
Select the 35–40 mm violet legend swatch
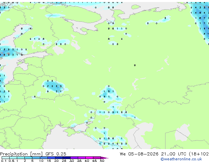(x=81, y=158)
